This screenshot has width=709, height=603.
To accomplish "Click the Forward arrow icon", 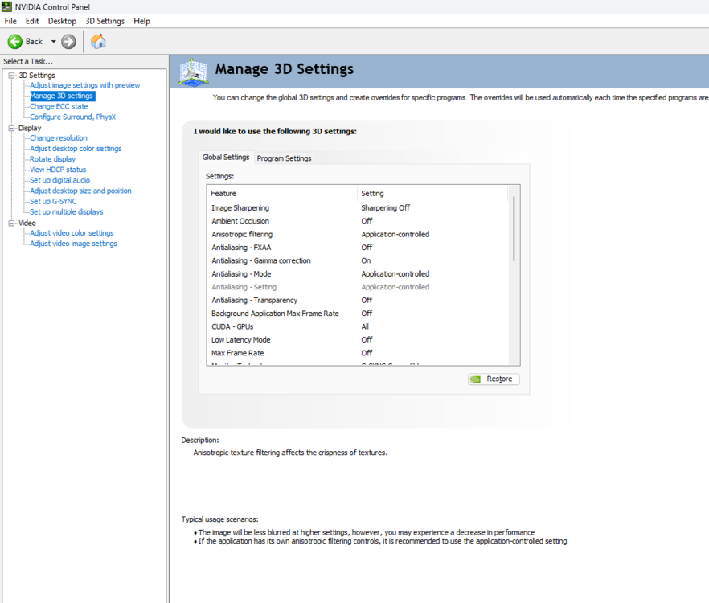I will [68, 41].
